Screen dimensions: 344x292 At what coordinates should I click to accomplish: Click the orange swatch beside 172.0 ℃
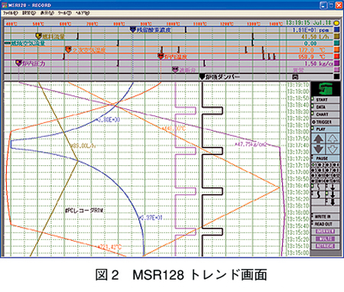pos(336,50)
